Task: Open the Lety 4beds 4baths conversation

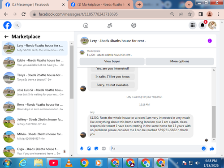Action: tap(34, 48)
